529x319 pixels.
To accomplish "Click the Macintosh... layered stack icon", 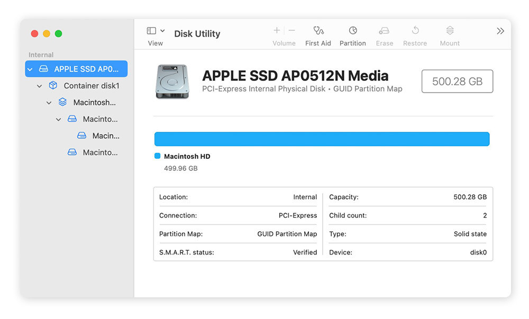I will (x=62, y=102).
